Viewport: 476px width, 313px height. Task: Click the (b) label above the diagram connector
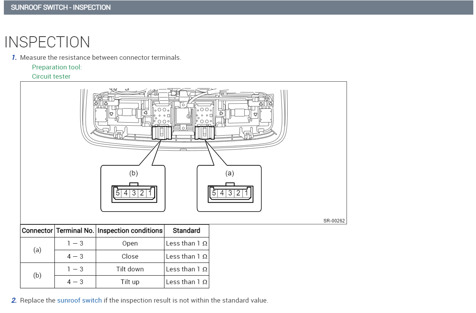pyautogui.click(x=133, y=173)
